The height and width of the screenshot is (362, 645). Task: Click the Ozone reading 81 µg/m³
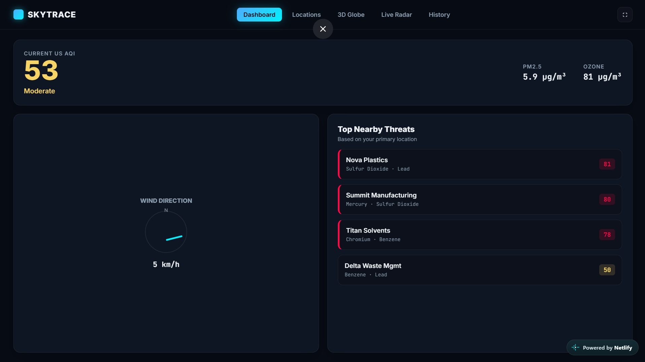(602, 77)
